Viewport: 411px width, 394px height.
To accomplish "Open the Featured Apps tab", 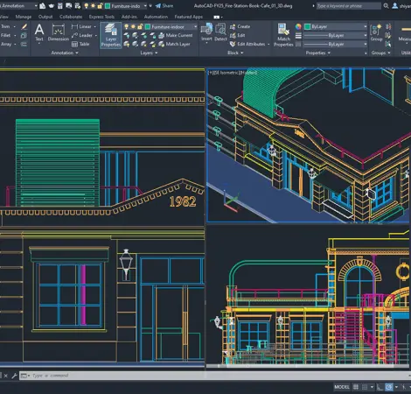I will point(189,17).
